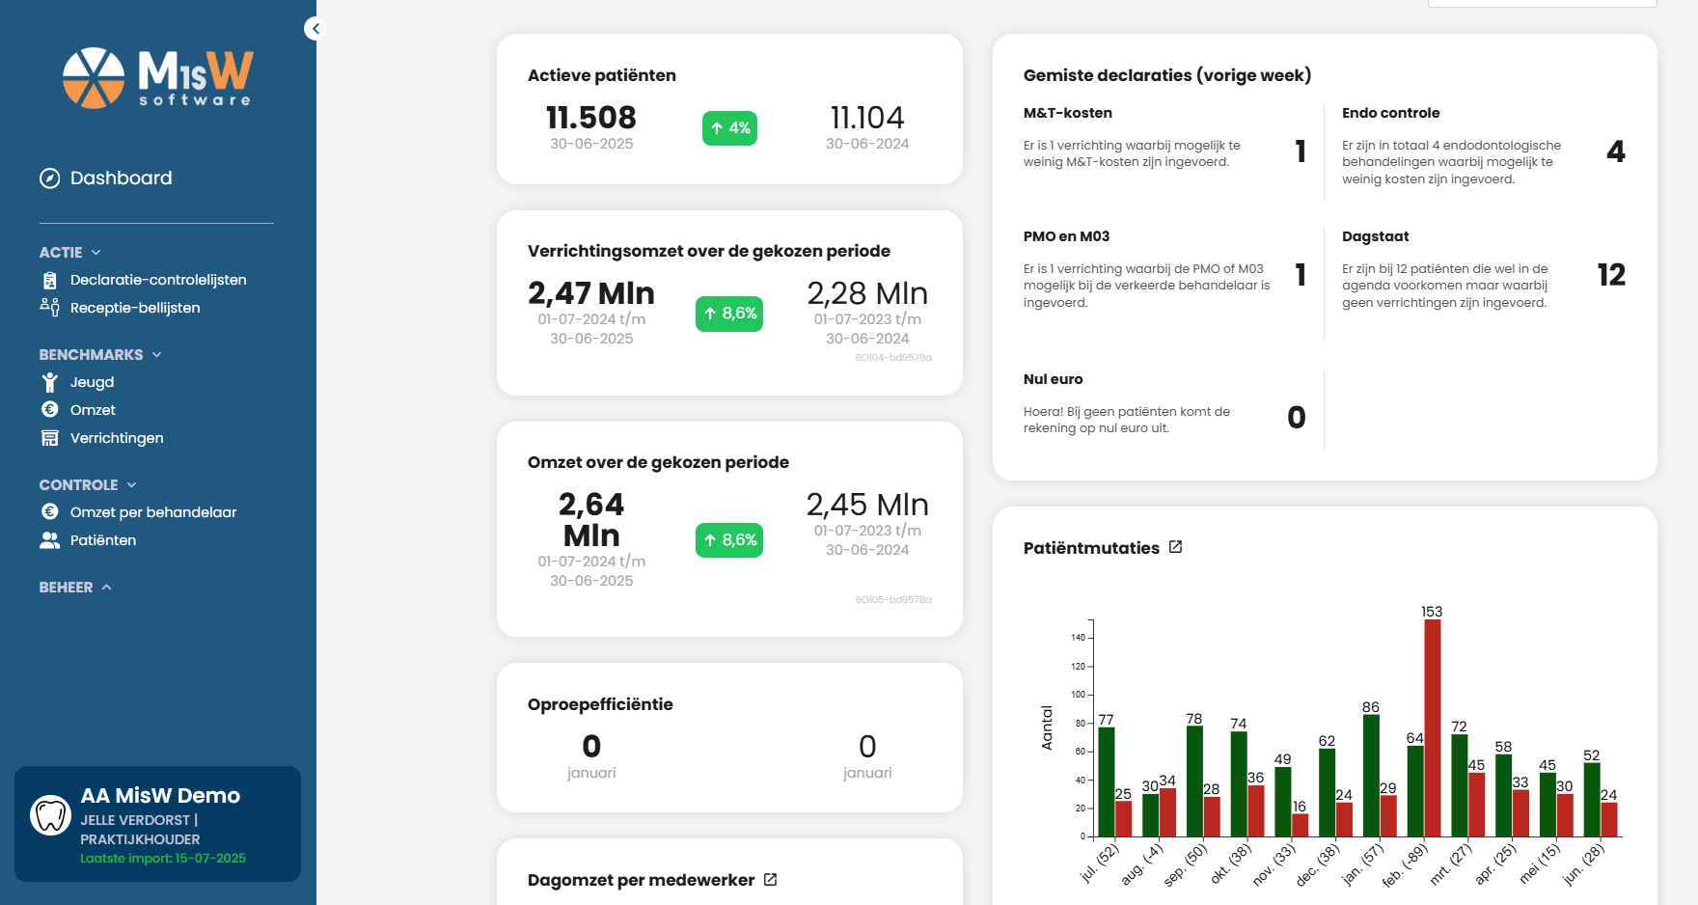The image size is (1698, 905).
Task: Click the BO104-bd9578a reference code
Action: click(x=893, y=358)
